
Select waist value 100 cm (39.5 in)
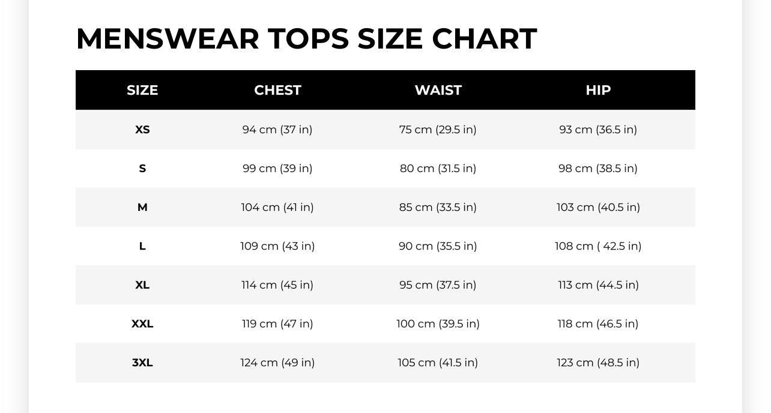[438, 324]
